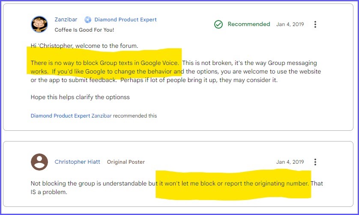
Task: Open Christopher Hiatt's profile name link
Action: click(x=78, y=162)
